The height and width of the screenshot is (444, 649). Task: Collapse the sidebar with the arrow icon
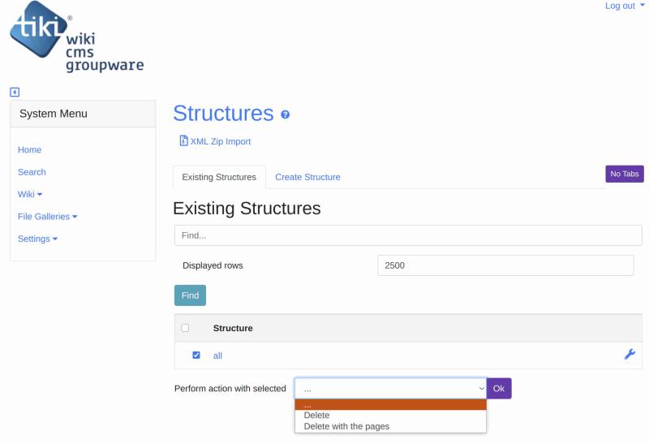coord(15,92)
